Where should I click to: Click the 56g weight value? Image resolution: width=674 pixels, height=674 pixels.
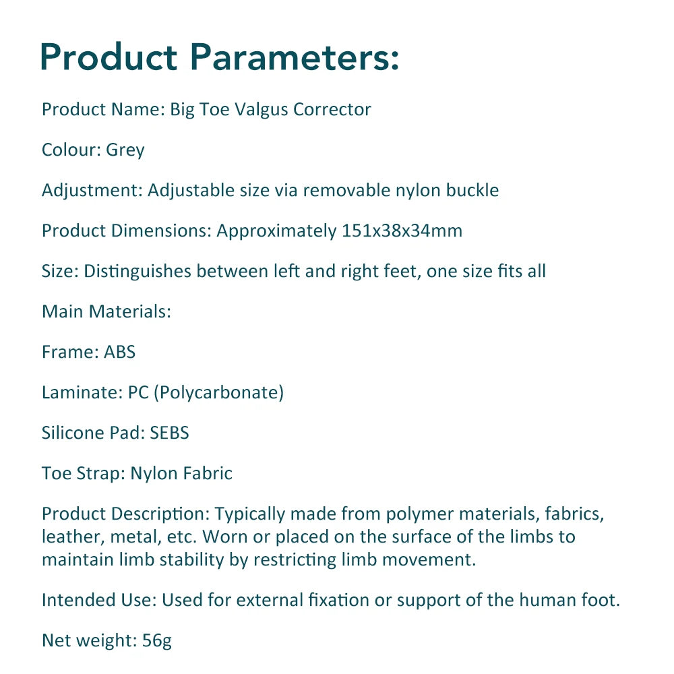tap(157, 642)
